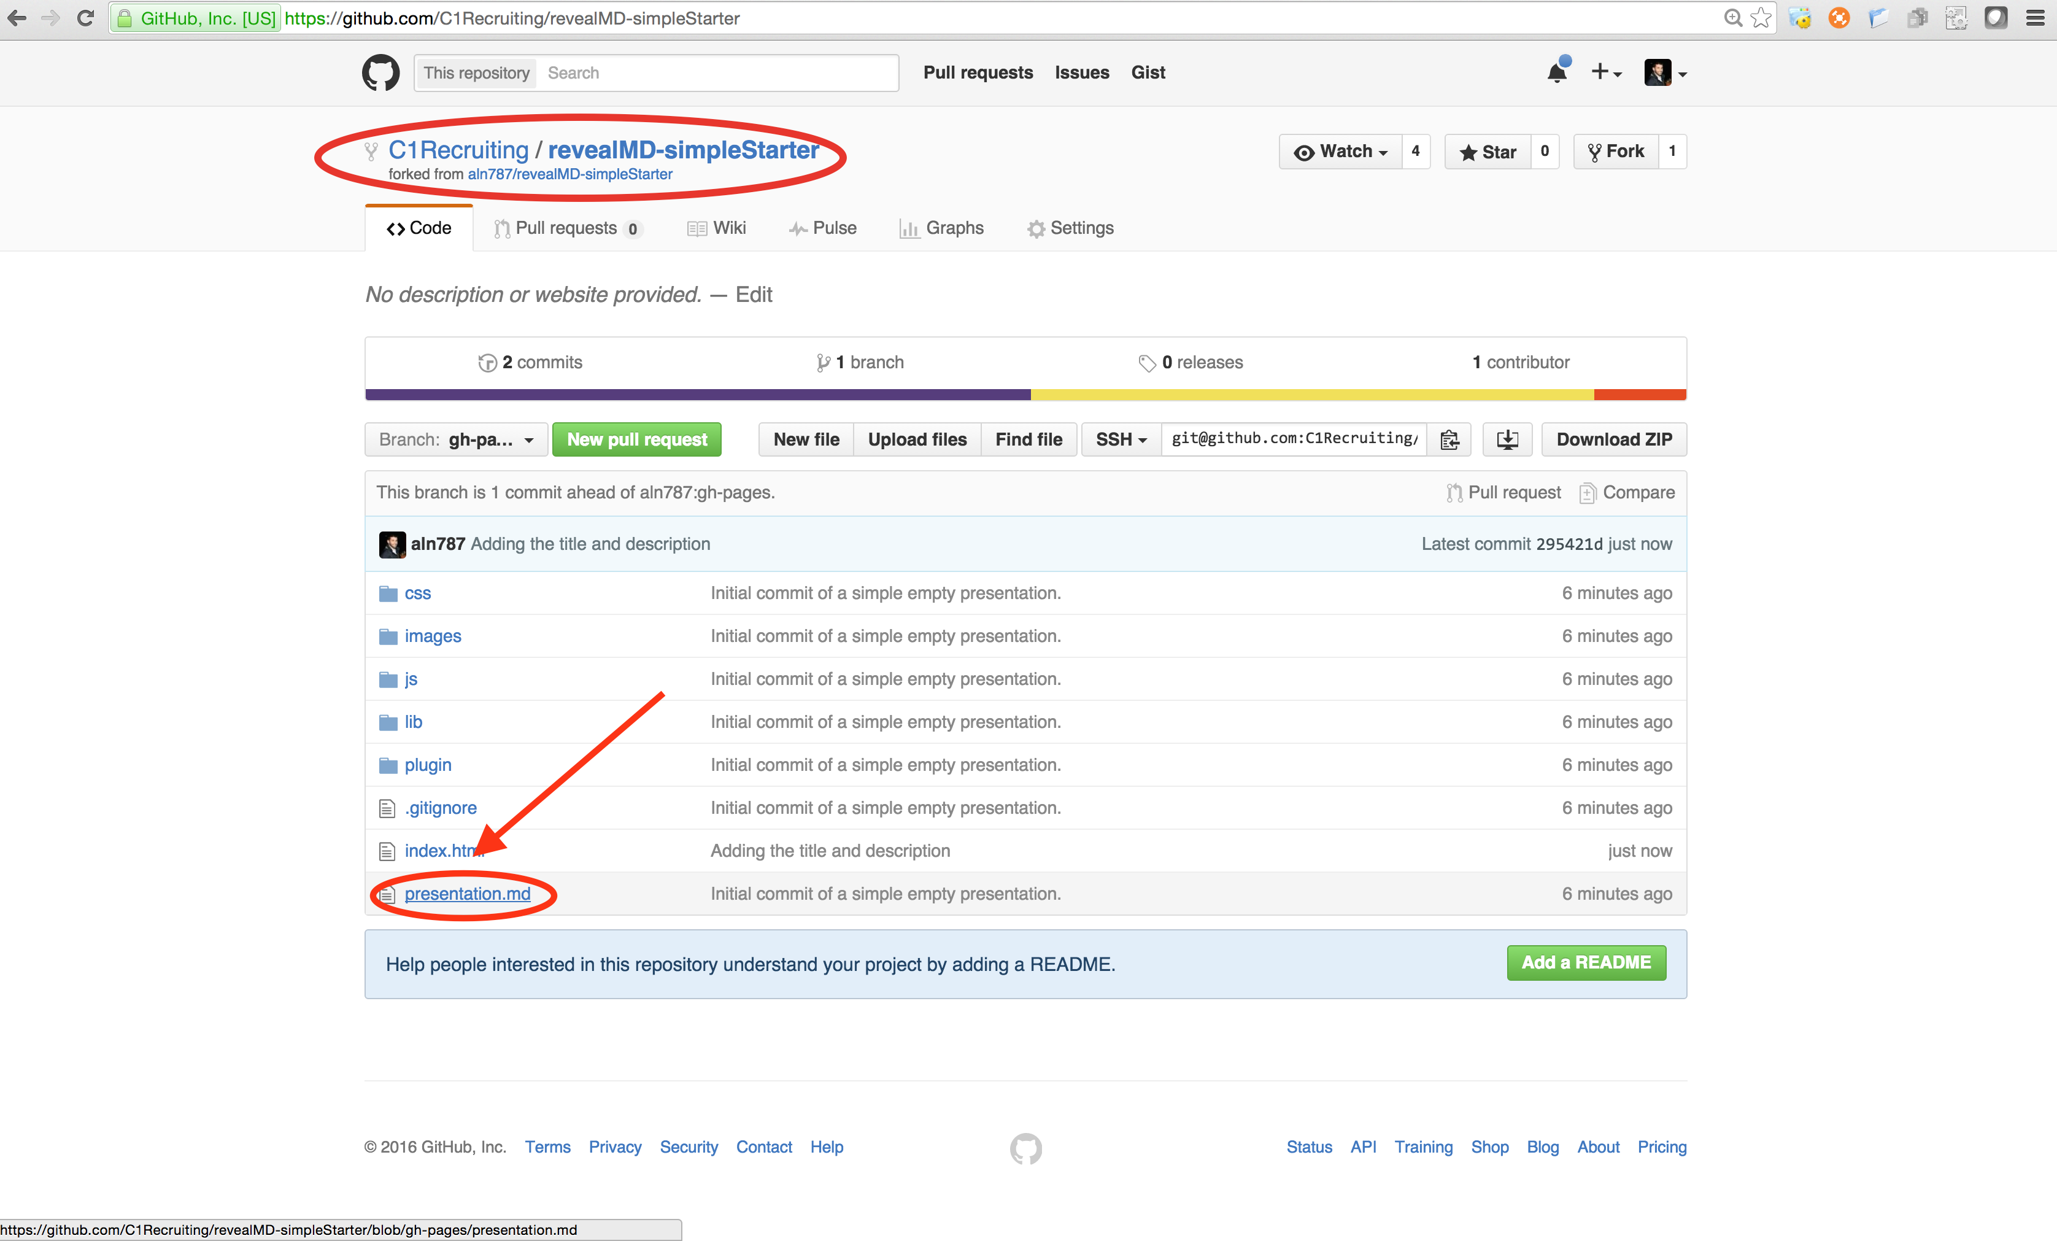This screenshot has height=1241, width=2057.
Task: Open the notifications bell icon
Action: coord(1557,72)
